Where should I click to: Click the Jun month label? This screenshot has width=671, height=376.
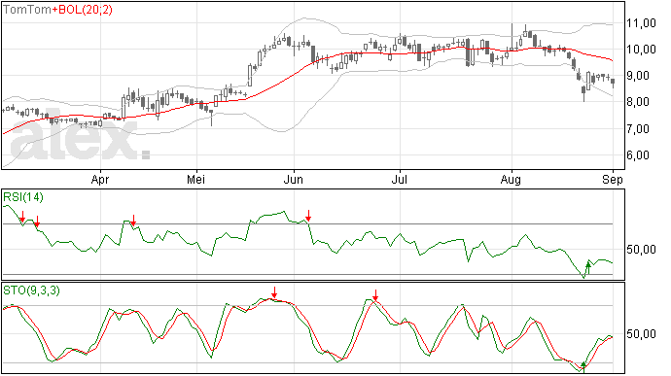pyautogui.click(x=293, y=179)
